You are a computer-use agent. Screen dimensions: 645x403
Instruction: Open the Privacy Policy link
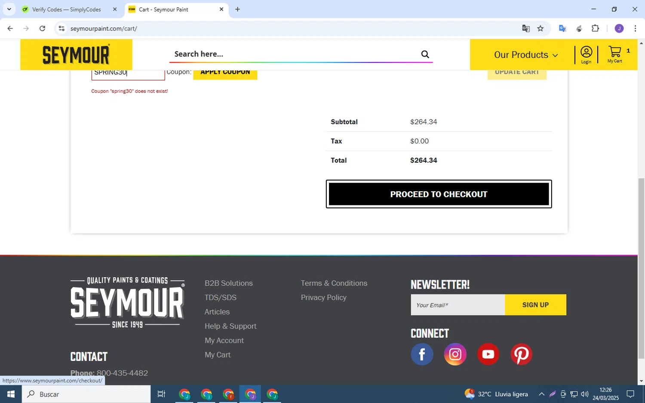click(x=324, y=297)
